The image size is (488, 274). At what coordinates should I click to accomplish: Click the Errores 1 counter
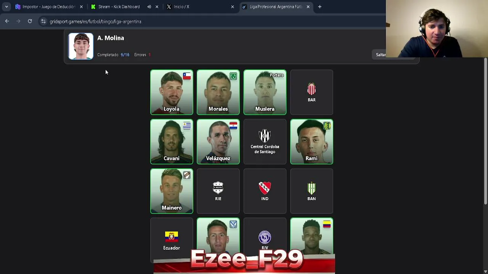tap(142, 55)
